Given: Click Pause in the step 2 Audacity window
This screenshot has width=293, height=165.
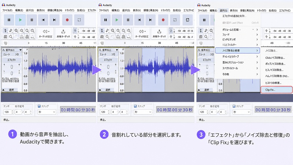Looking at the screenshot, I should coord(105,20).
